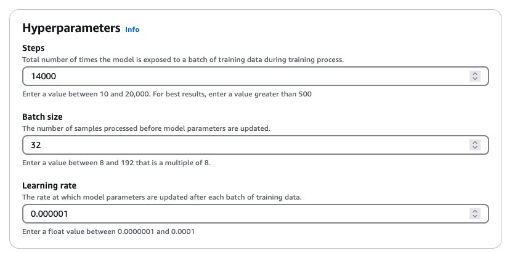Screen dimensions: 512x253
Task: Open the Info link beside Hyperparameters
Action: (132, 29)
